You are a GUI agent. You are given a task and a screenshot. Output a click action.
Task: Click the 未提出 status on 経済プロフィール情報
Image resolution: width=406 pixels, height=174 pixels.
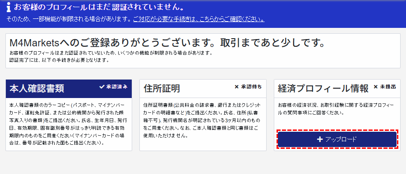(x=385, y=87)
